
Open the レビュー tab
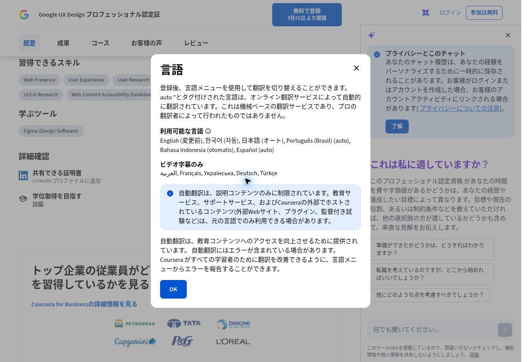pyautogui.click(x=196, y=43)
